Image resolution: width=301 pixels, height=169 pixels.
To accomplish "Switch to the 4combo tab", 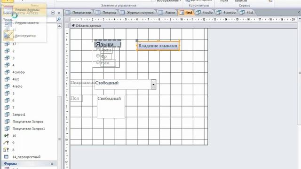I will tap(226, 13).
